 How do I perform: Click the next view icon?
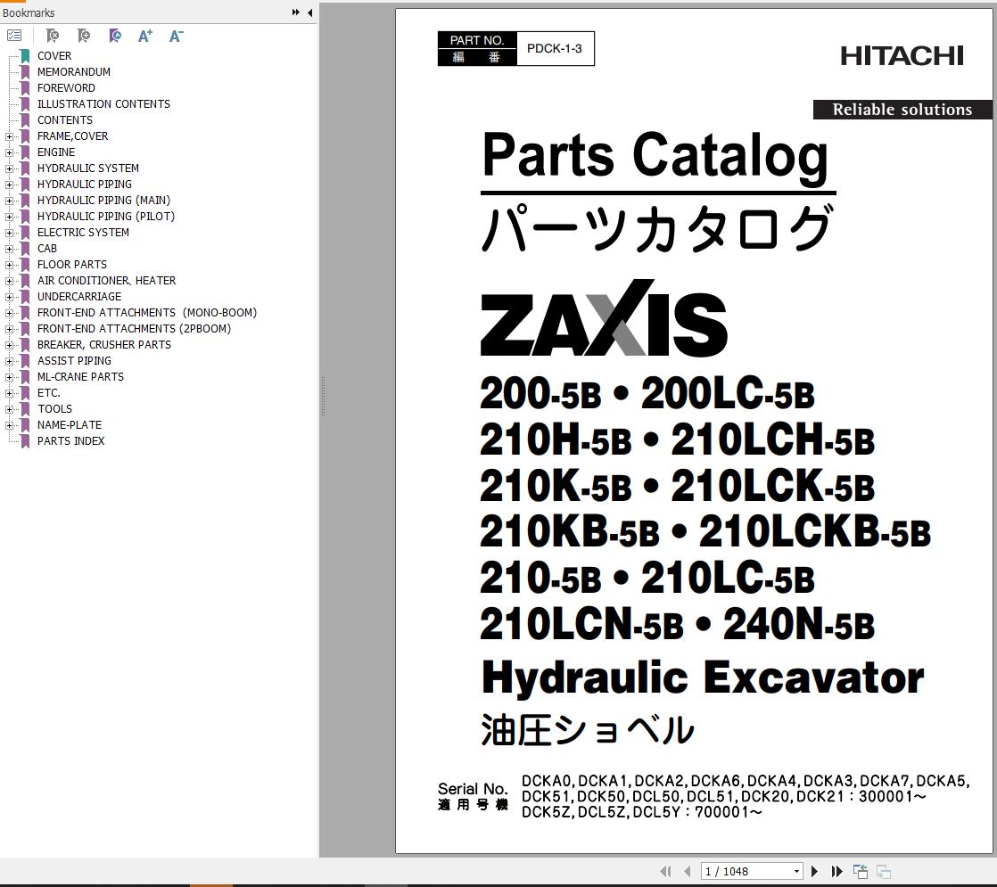click(883, 871)
